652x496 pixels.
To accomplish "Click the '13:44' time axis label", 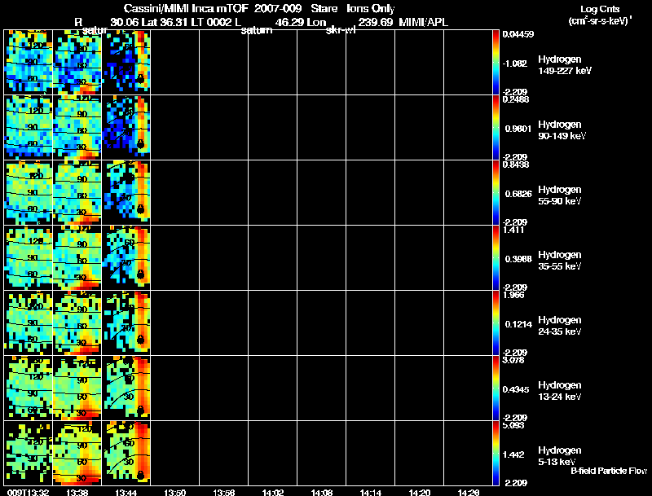I will [126, 492].
